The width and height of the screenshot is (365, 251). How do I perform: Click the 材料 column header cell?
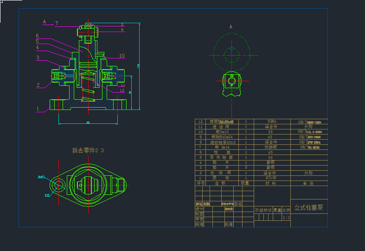[271, 183]
